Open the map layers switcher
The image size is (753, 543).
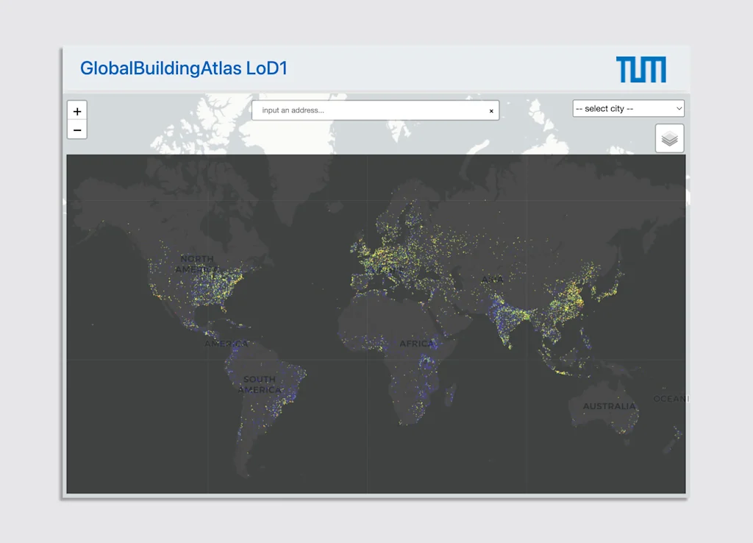tap(669, 138)
